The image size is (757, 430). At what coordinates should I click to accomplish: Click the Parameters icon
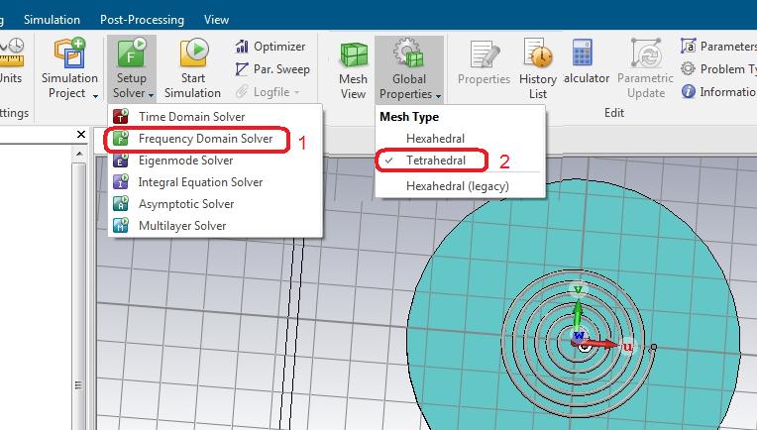[688, 46]
